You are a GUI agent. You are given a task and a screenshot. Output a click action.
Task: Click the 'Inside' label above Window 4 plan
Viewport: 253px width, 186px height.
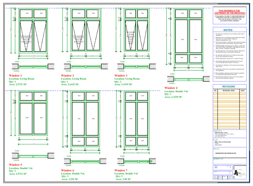[172, 74]
